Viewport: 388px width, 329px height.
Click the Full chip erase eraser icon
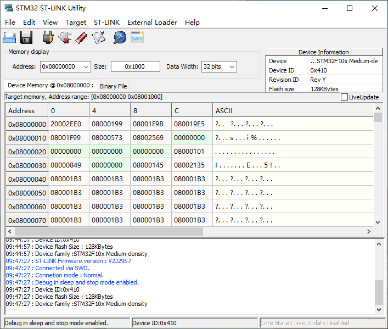coord(81,38)
